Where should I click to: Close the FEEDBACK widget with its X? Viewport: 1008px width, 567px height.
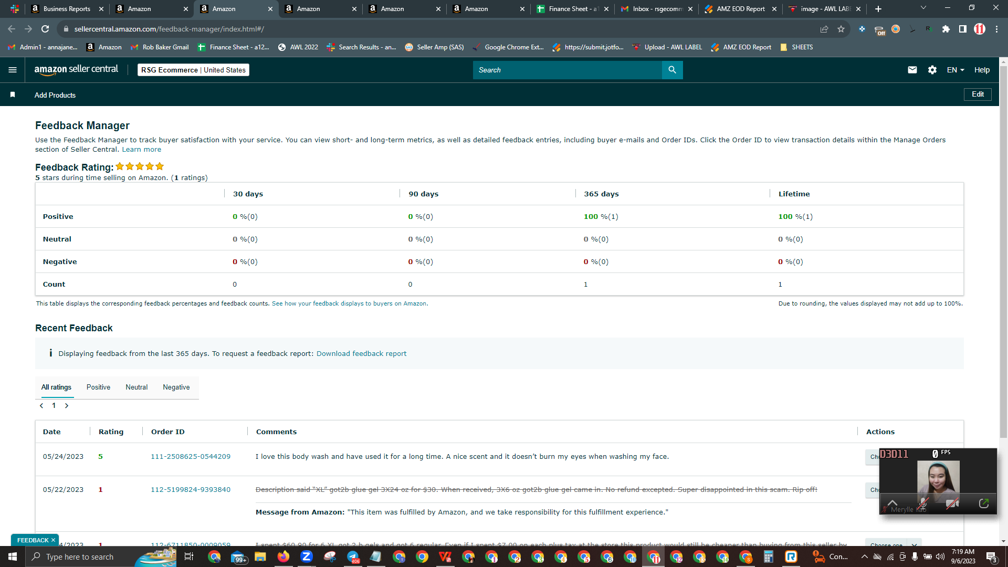[x=53, y=540]
